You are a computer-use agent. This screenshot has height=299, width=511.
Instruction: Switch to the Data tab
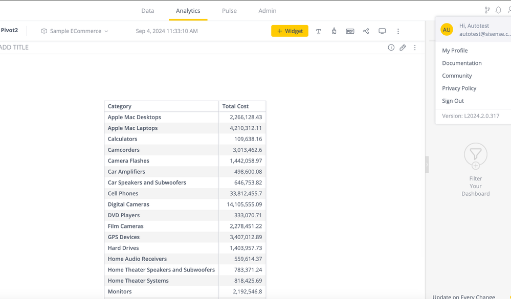click(148, 11)
